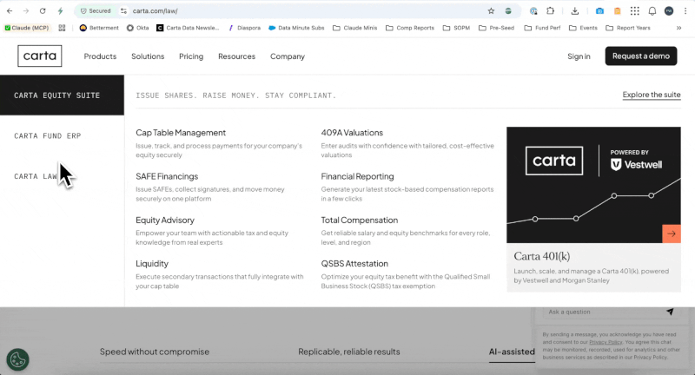
Task: Open the Pricing page
Action: point(191,56)
